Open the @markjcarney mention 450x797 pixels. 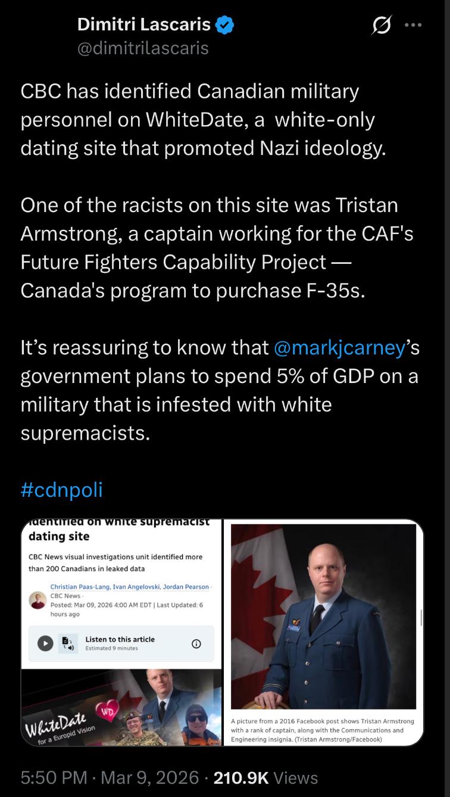[x=339, y=348]
